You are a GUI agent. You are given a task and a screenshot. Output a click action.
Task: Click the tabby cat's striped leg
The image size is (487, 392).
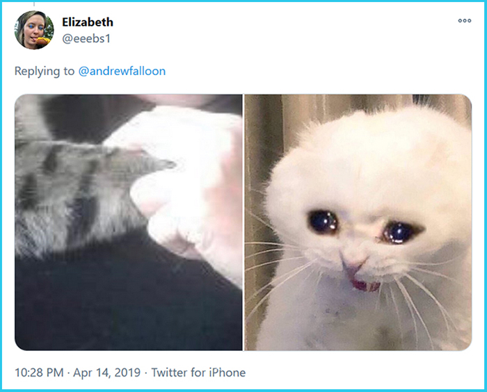[78, 195]
